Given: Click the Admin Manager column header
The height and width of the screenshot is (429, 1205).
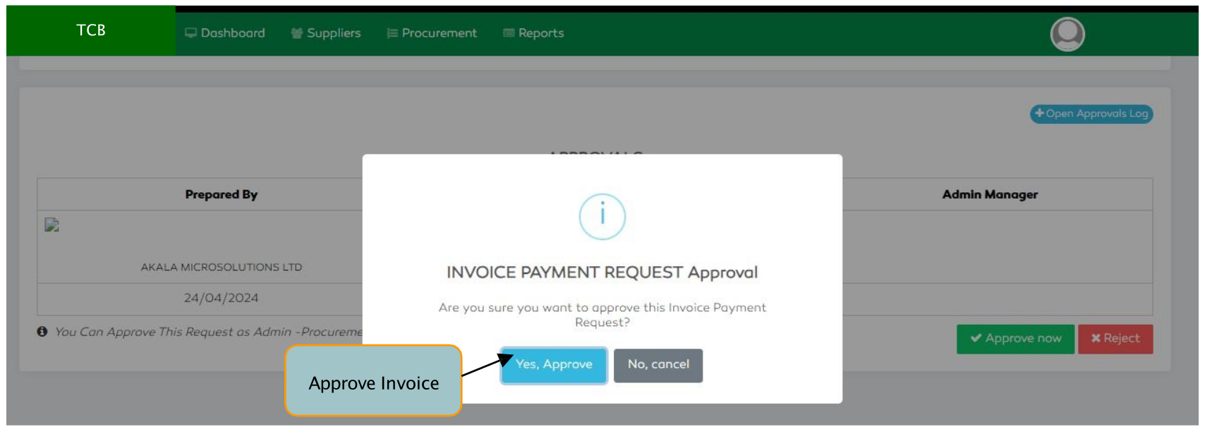Looking at the screenshot, I should pyautogui.click(x=990, y=194).
